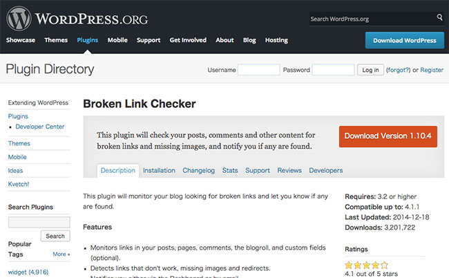View the Developers tab
This screenshot has height=278, width=449.
tap(325, 171)
